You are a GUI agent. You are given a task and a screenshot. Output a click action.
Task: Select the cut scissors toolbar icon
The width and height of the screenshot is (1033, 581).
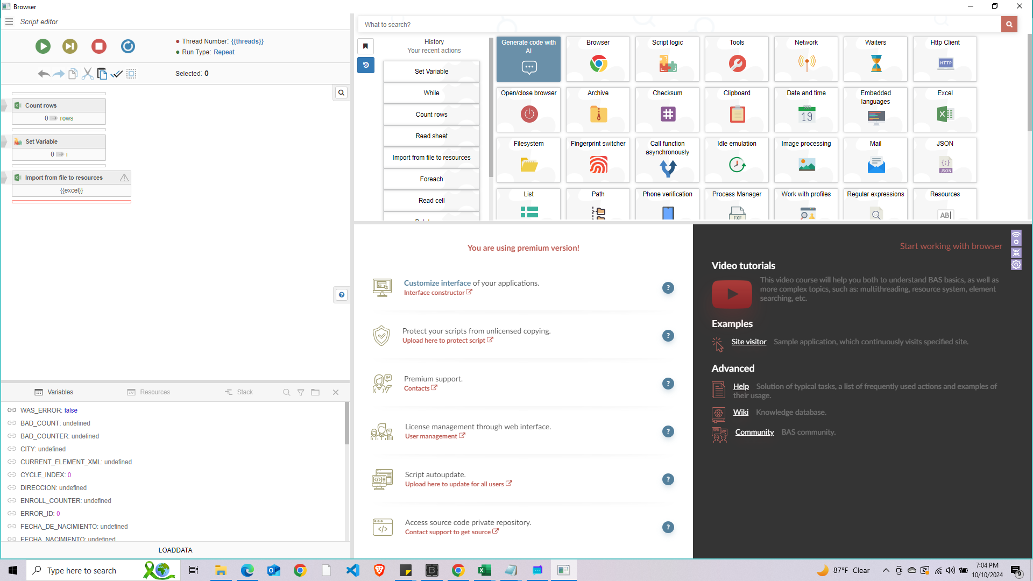pyautogui.click(x=87, y=74)
